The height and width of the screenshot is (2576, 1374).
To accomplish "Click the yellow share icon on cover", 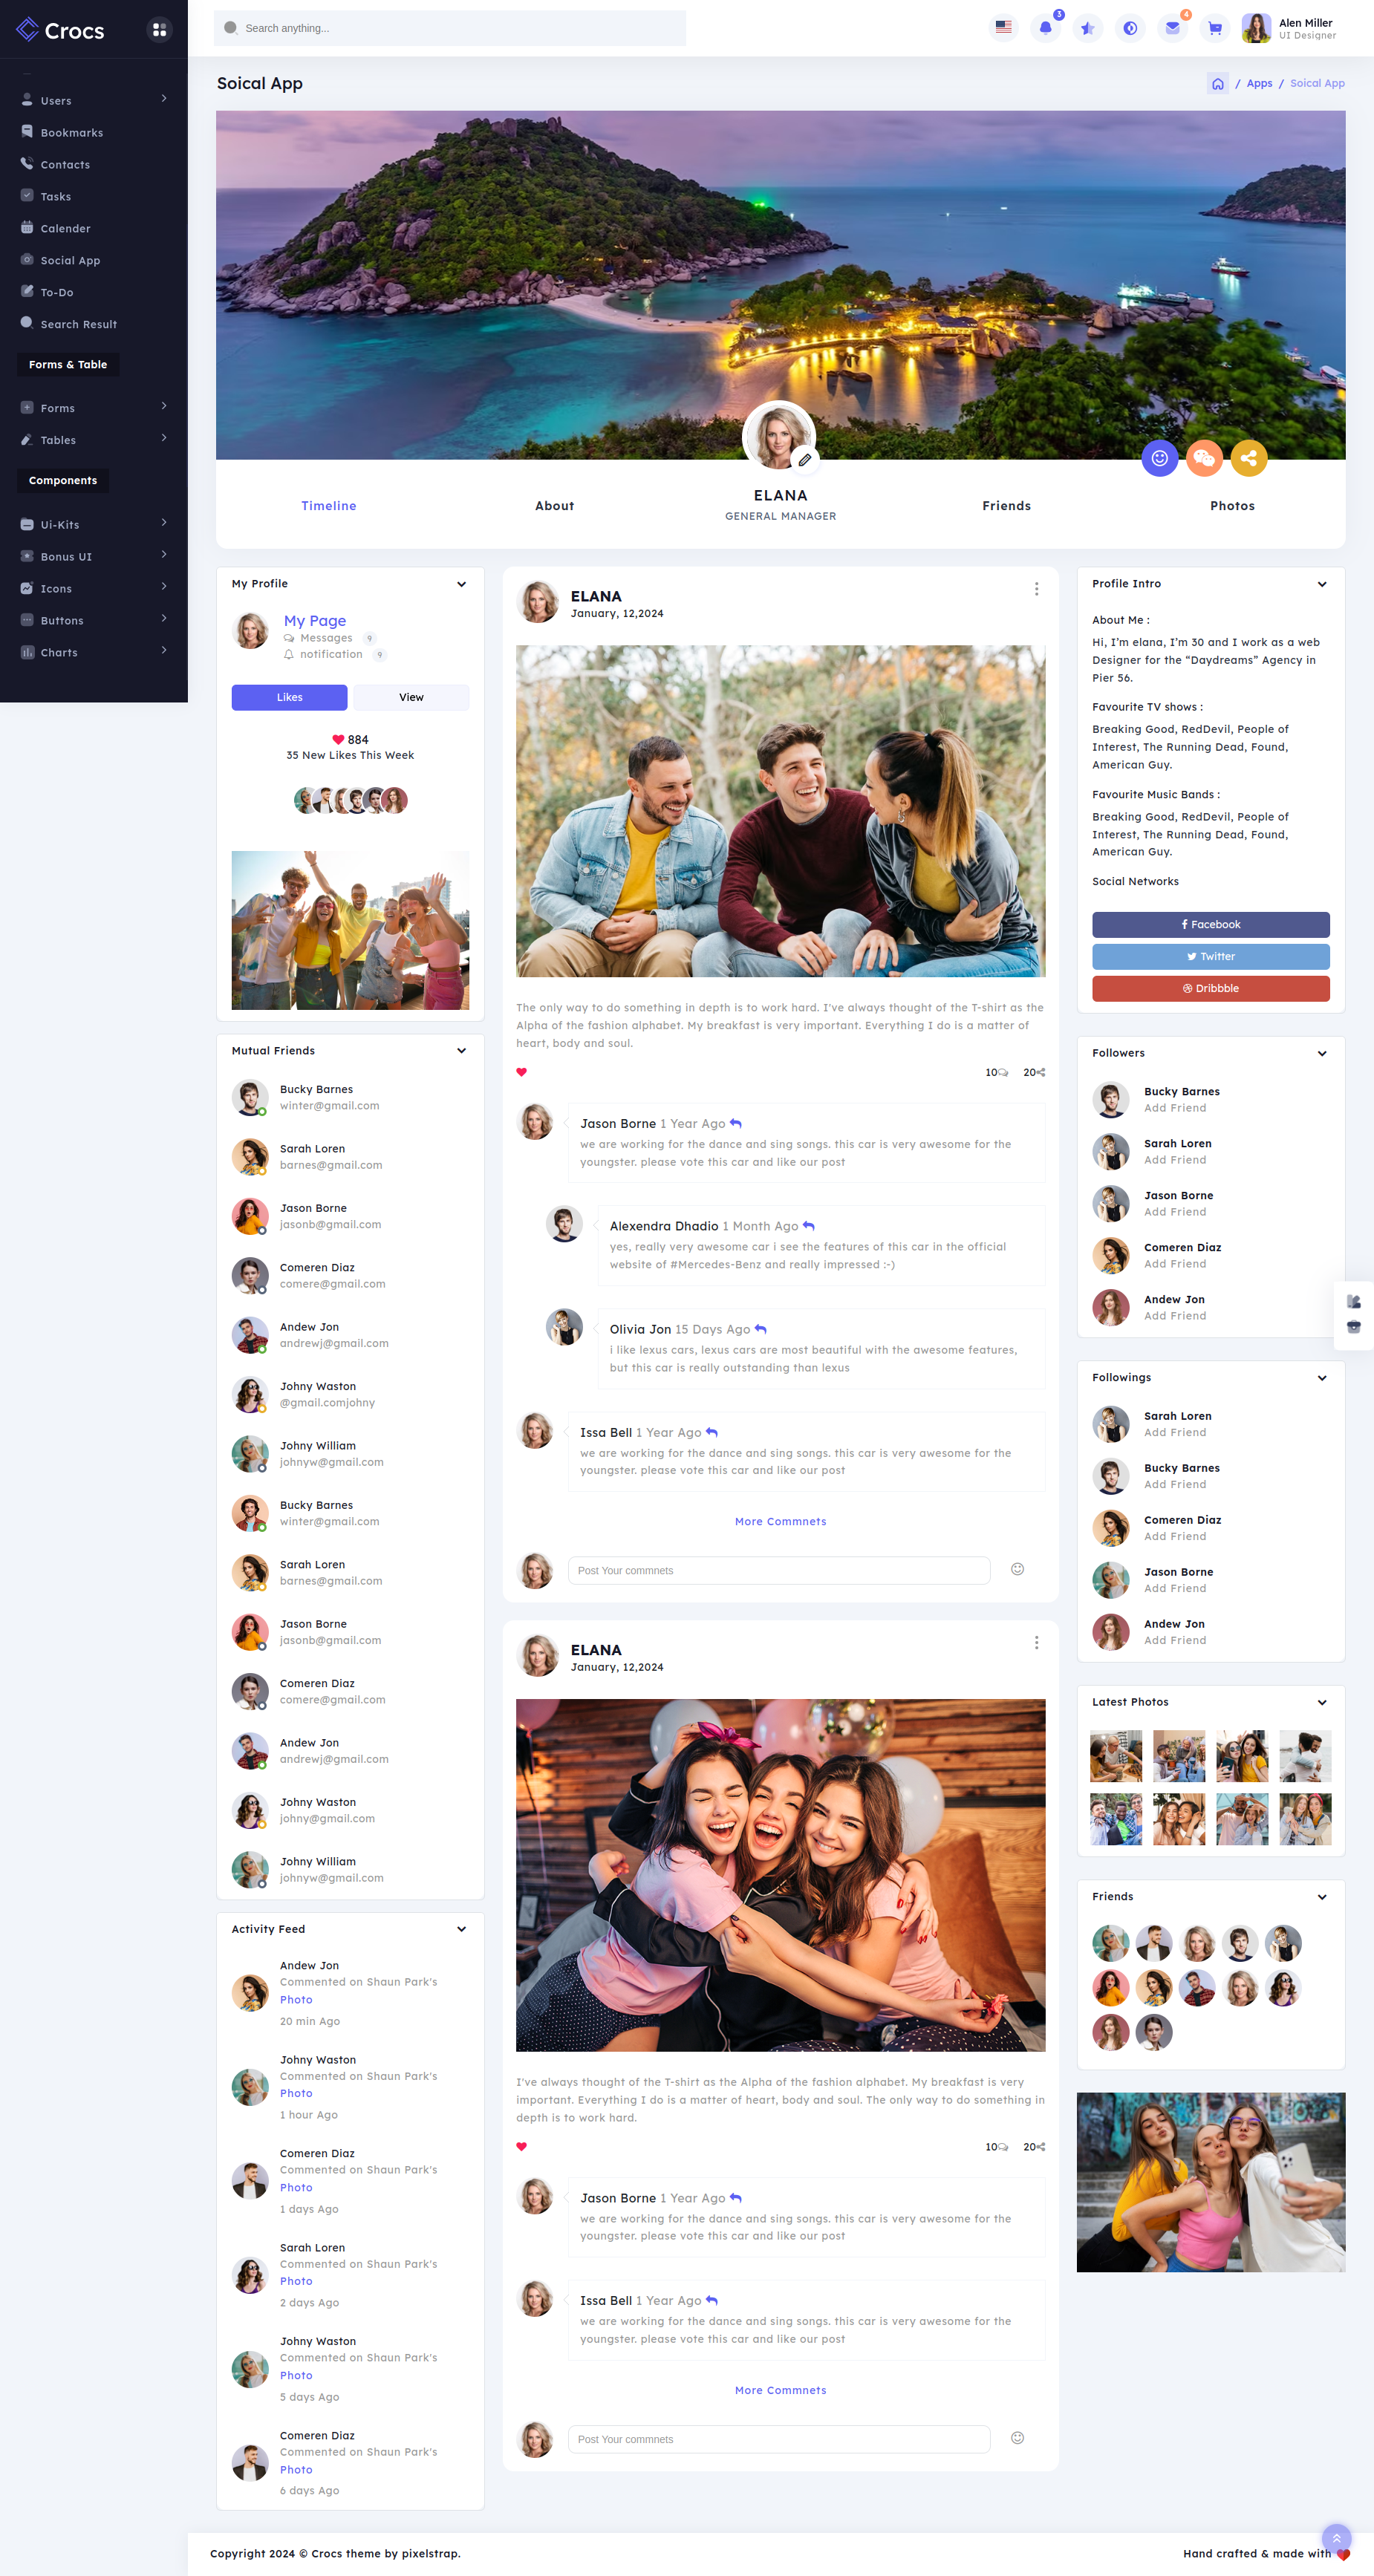I will 1248,458.
